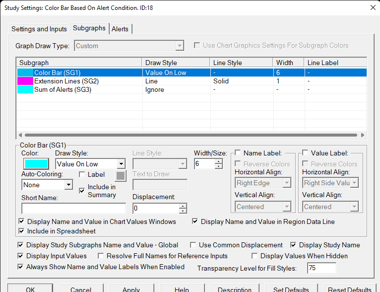Switch to the Settings and Inputs tab
Viewport: 380px width, 292px height.
(x=39, y=29)
